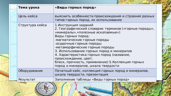
Task: Click the 'Оборудование' row label
Action: [x=30, y=71]
